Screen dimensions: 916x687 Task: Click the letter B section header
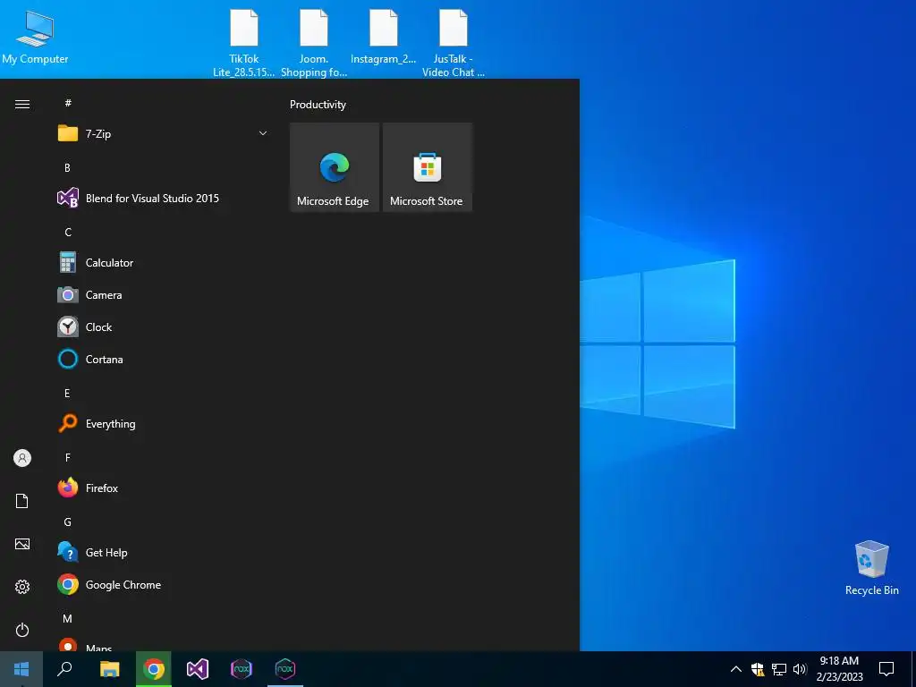pyautogui.click(x=67, y=167)
